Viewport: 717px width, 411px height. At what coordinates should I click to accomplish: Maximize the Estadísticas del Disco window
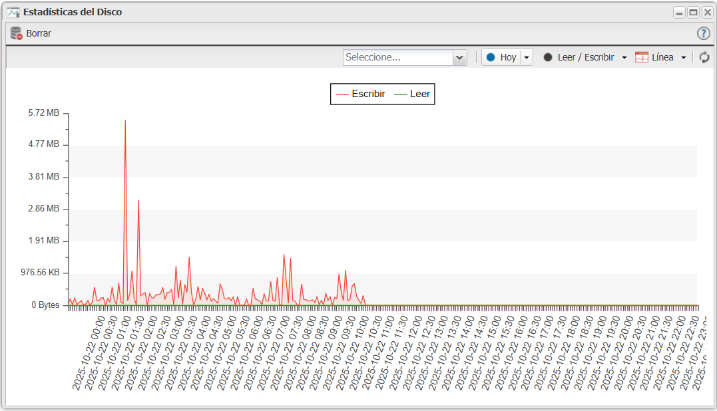(x=693, y=12)
